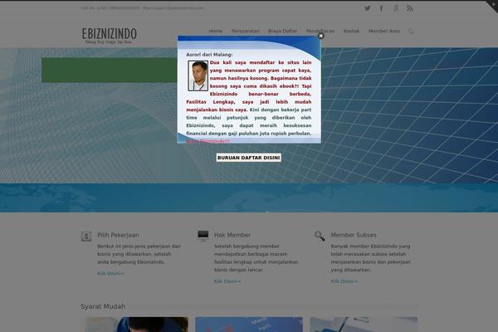The height and width of the screenshot is (332, 498).
Task: Follow Klik Disini under Hak Member
Action: 227,281
